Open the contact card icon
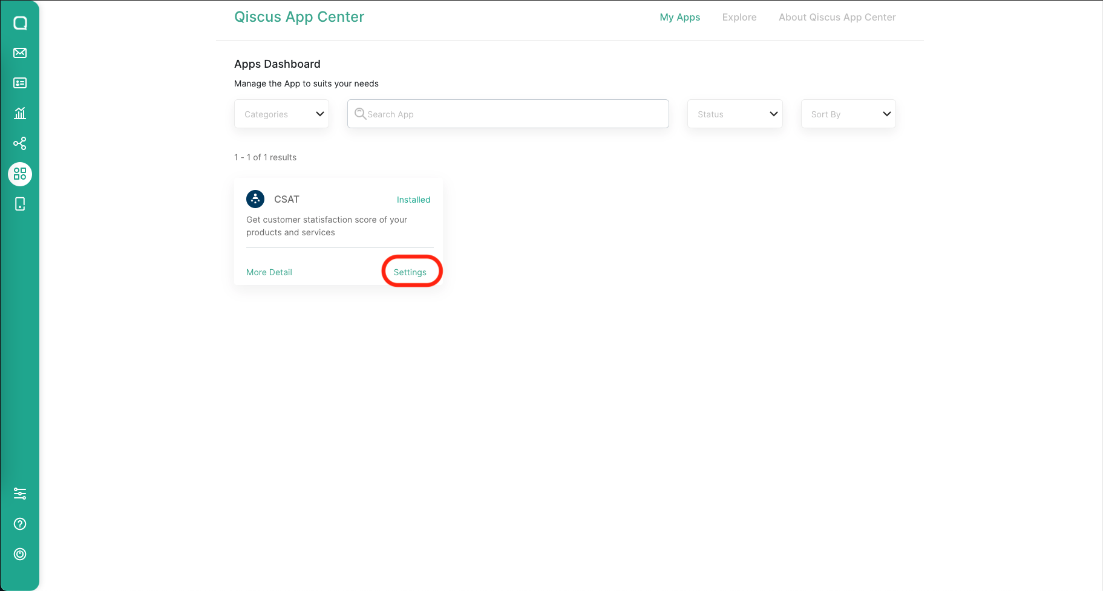1103x591 pixels. tap(20, 83)
